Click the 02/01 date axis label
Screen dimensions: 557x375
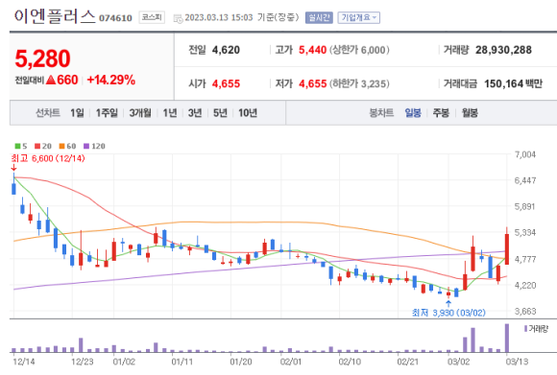(291, 362)
